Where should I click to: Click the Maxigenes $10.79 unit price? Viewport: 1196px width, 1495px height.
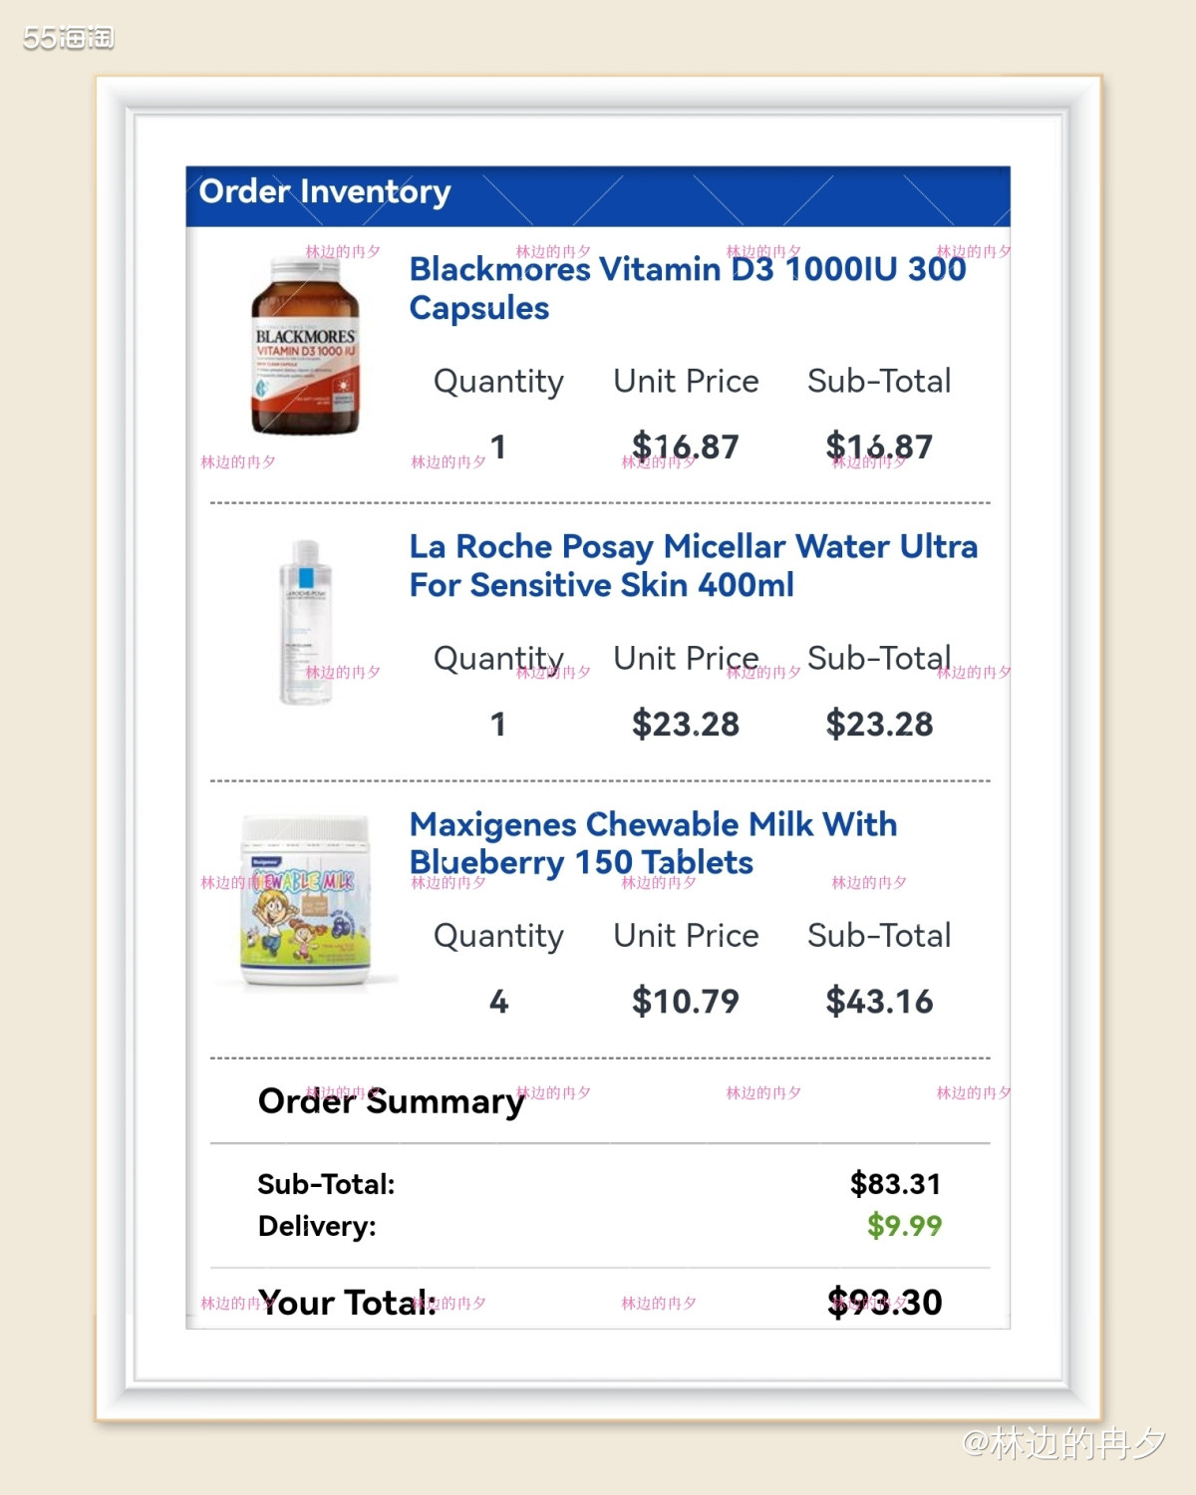[686, 1001]
